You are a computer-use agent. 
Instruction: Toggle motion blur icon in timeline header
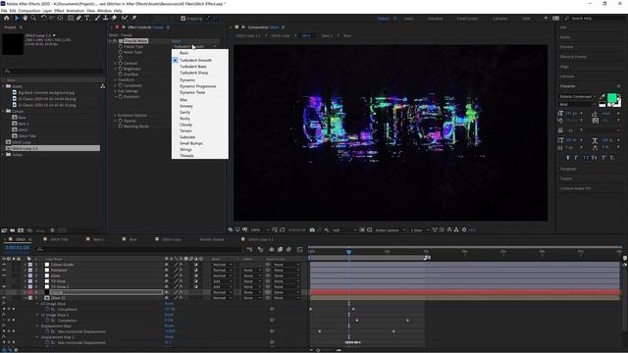[x=288, y=249]
